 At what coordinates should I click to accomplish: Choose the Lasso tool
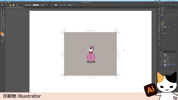(x=4, y=11)
